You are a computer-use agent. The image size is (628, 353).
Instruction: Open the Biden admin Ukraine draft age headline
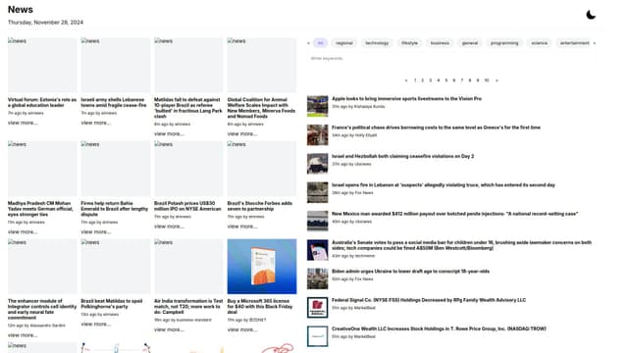[410, 272]
